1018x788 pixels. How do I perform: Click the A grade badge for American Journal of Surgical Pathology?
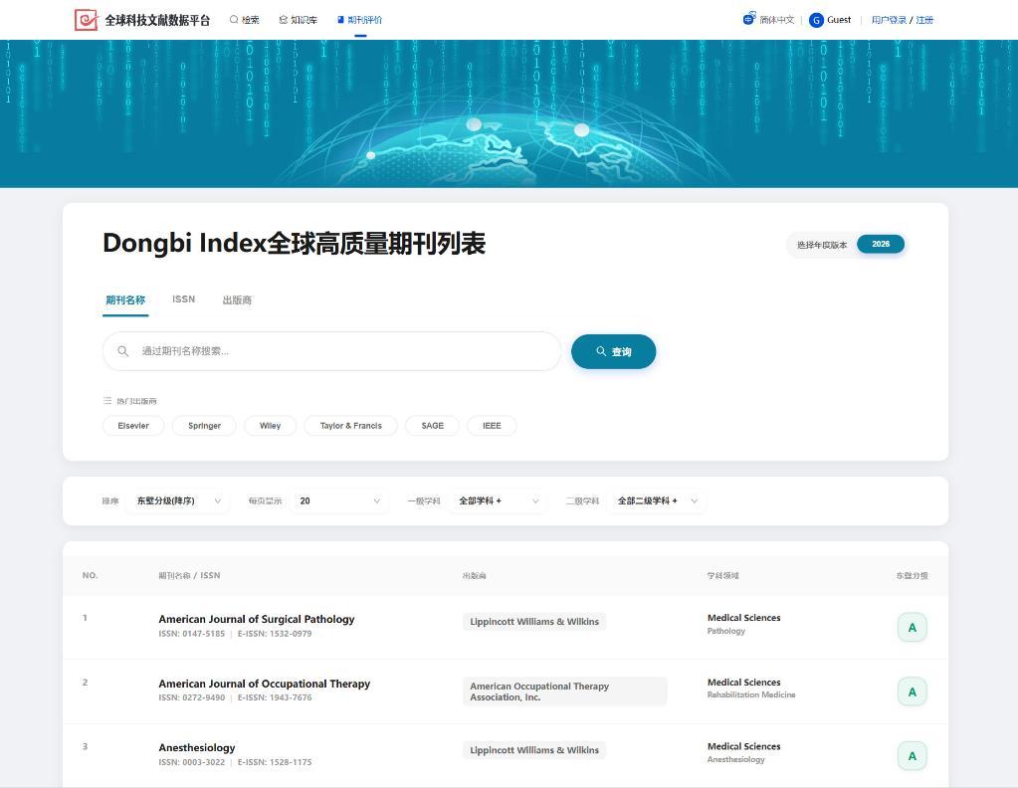click(x=912, y=628)
